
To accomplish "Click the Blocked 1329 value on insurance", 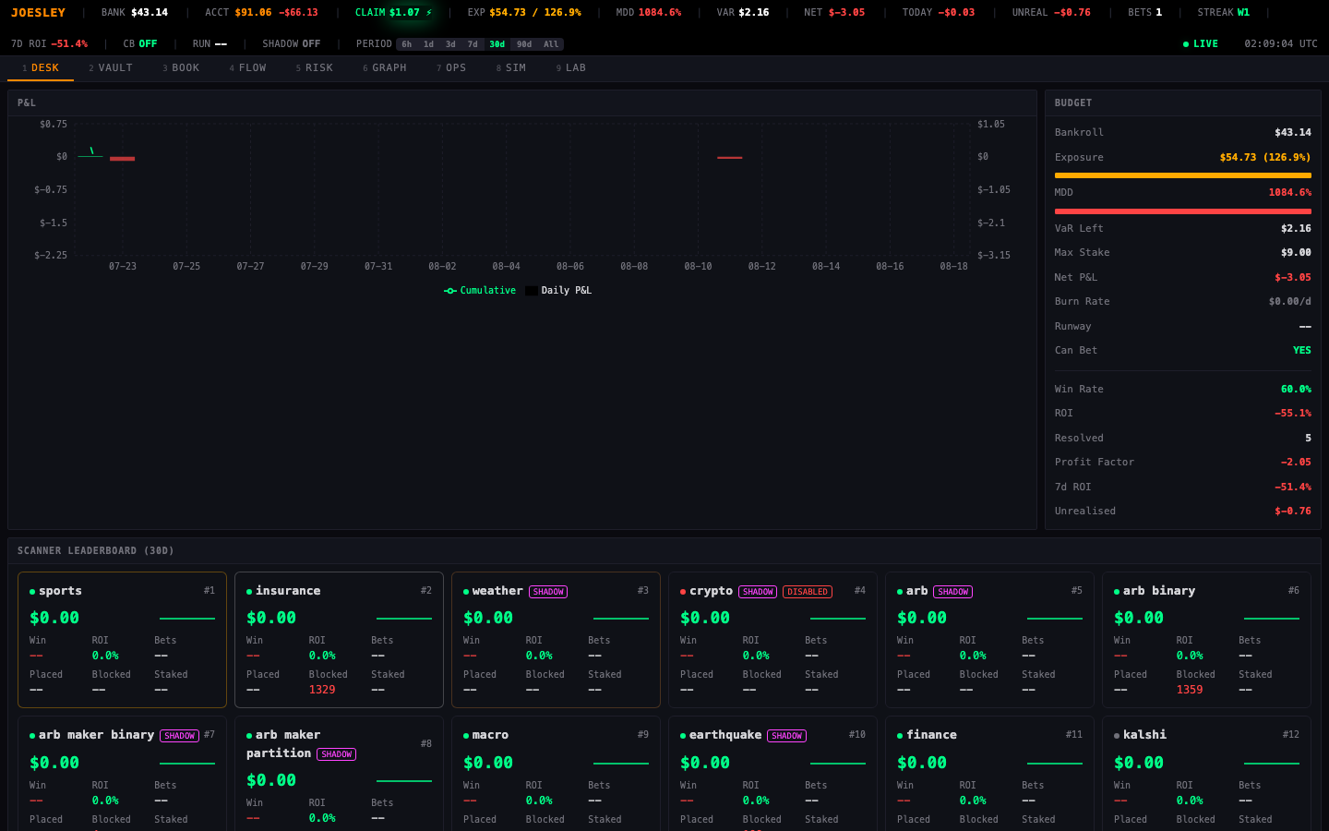I will pyautogui.click(x=322, y=690).
